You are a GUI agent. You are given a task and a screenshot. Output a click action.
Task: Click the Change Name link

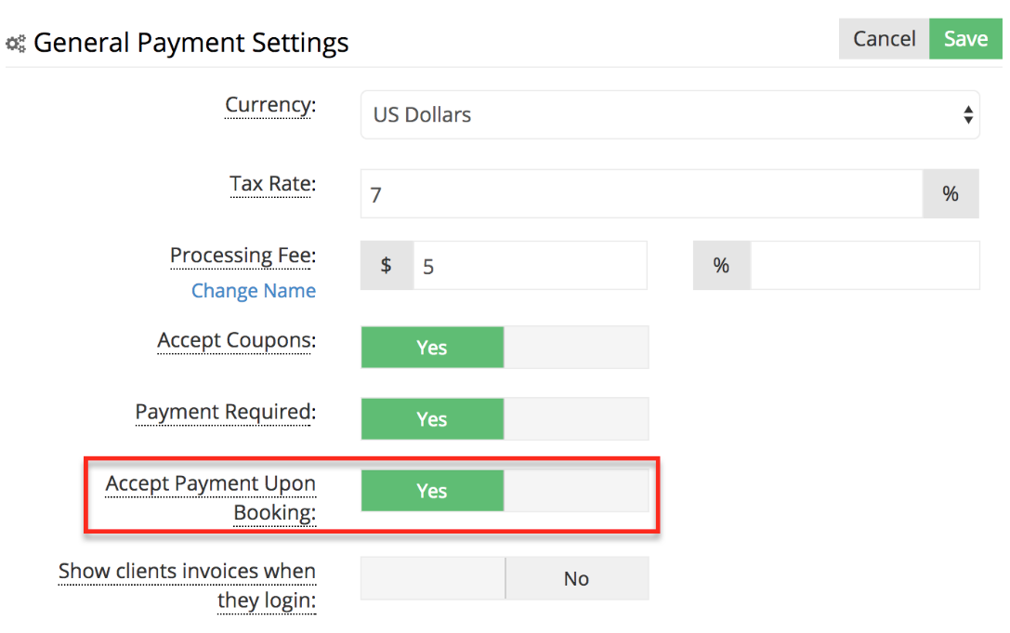point(254,290)
